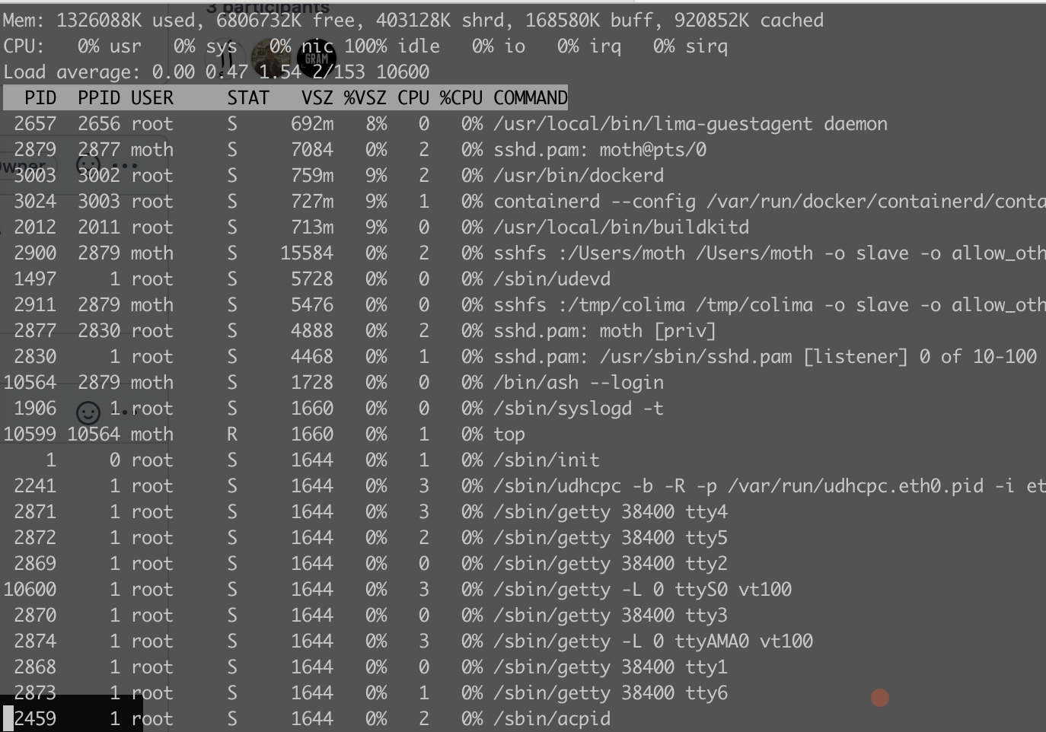1046x732 pixels.
Task: Click the COMMAND column header
Action: click(531, 97)
